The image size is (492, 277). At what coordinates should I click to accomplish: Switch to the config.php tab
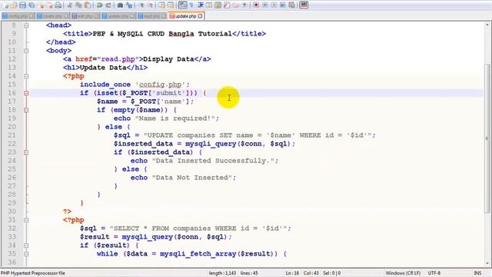pos(18,16)
